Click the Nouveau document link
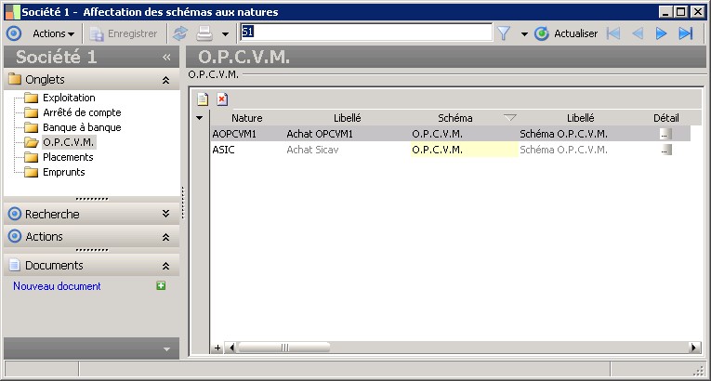Screen dimensions: 711x381 coord(57,286)
